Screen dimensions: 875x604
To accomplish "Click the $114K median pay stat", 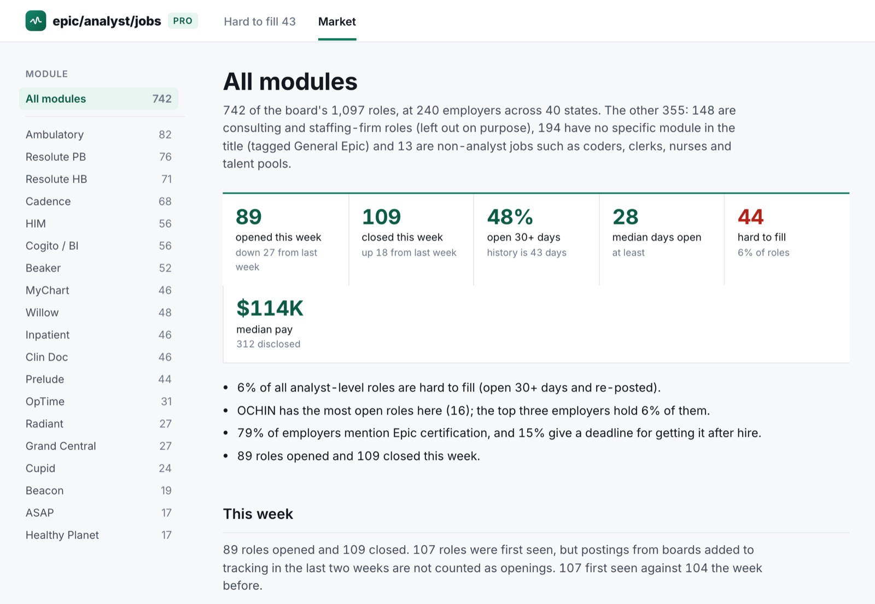I will click(285, 324).
